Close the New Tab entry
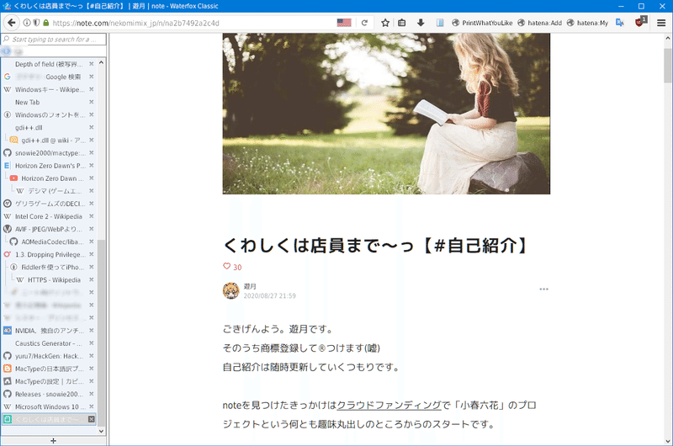This screenshot has width=673, height=446. 92,102
